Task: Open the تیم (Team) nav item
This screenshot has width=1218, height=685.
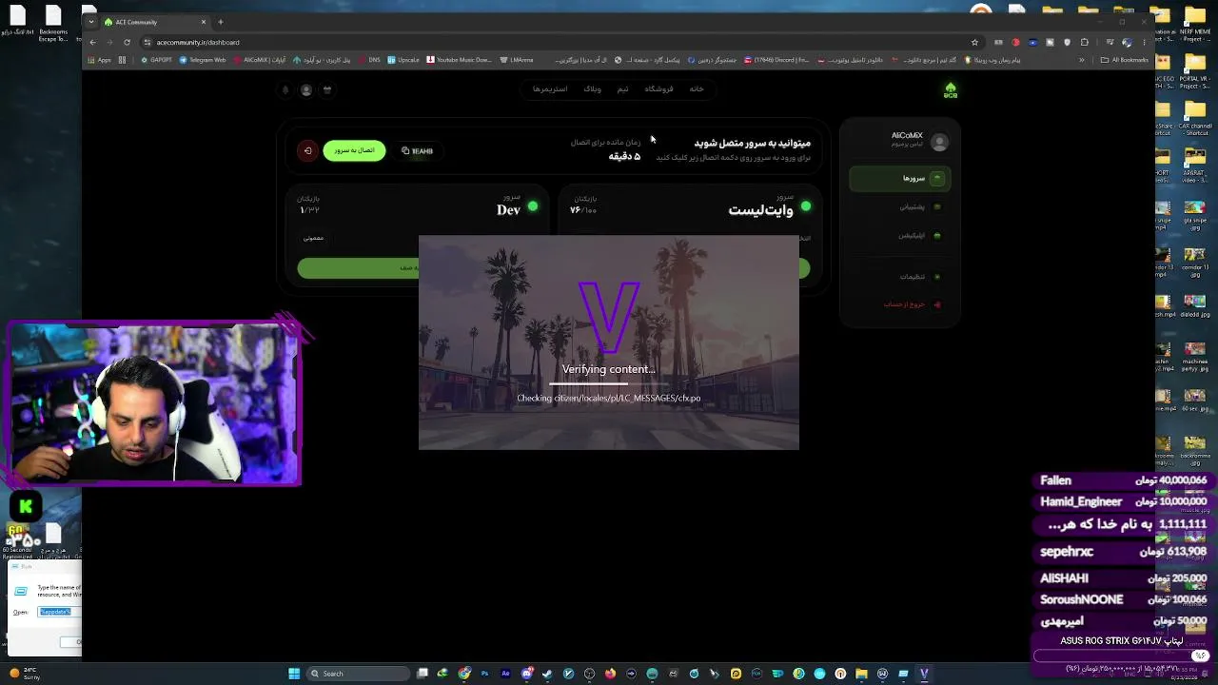Action: (622, 89)
